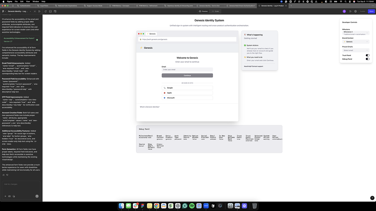The image size is (376, 211).
Task: Open the Figma logo menu chevron
Action: click(x=6, y=11)
